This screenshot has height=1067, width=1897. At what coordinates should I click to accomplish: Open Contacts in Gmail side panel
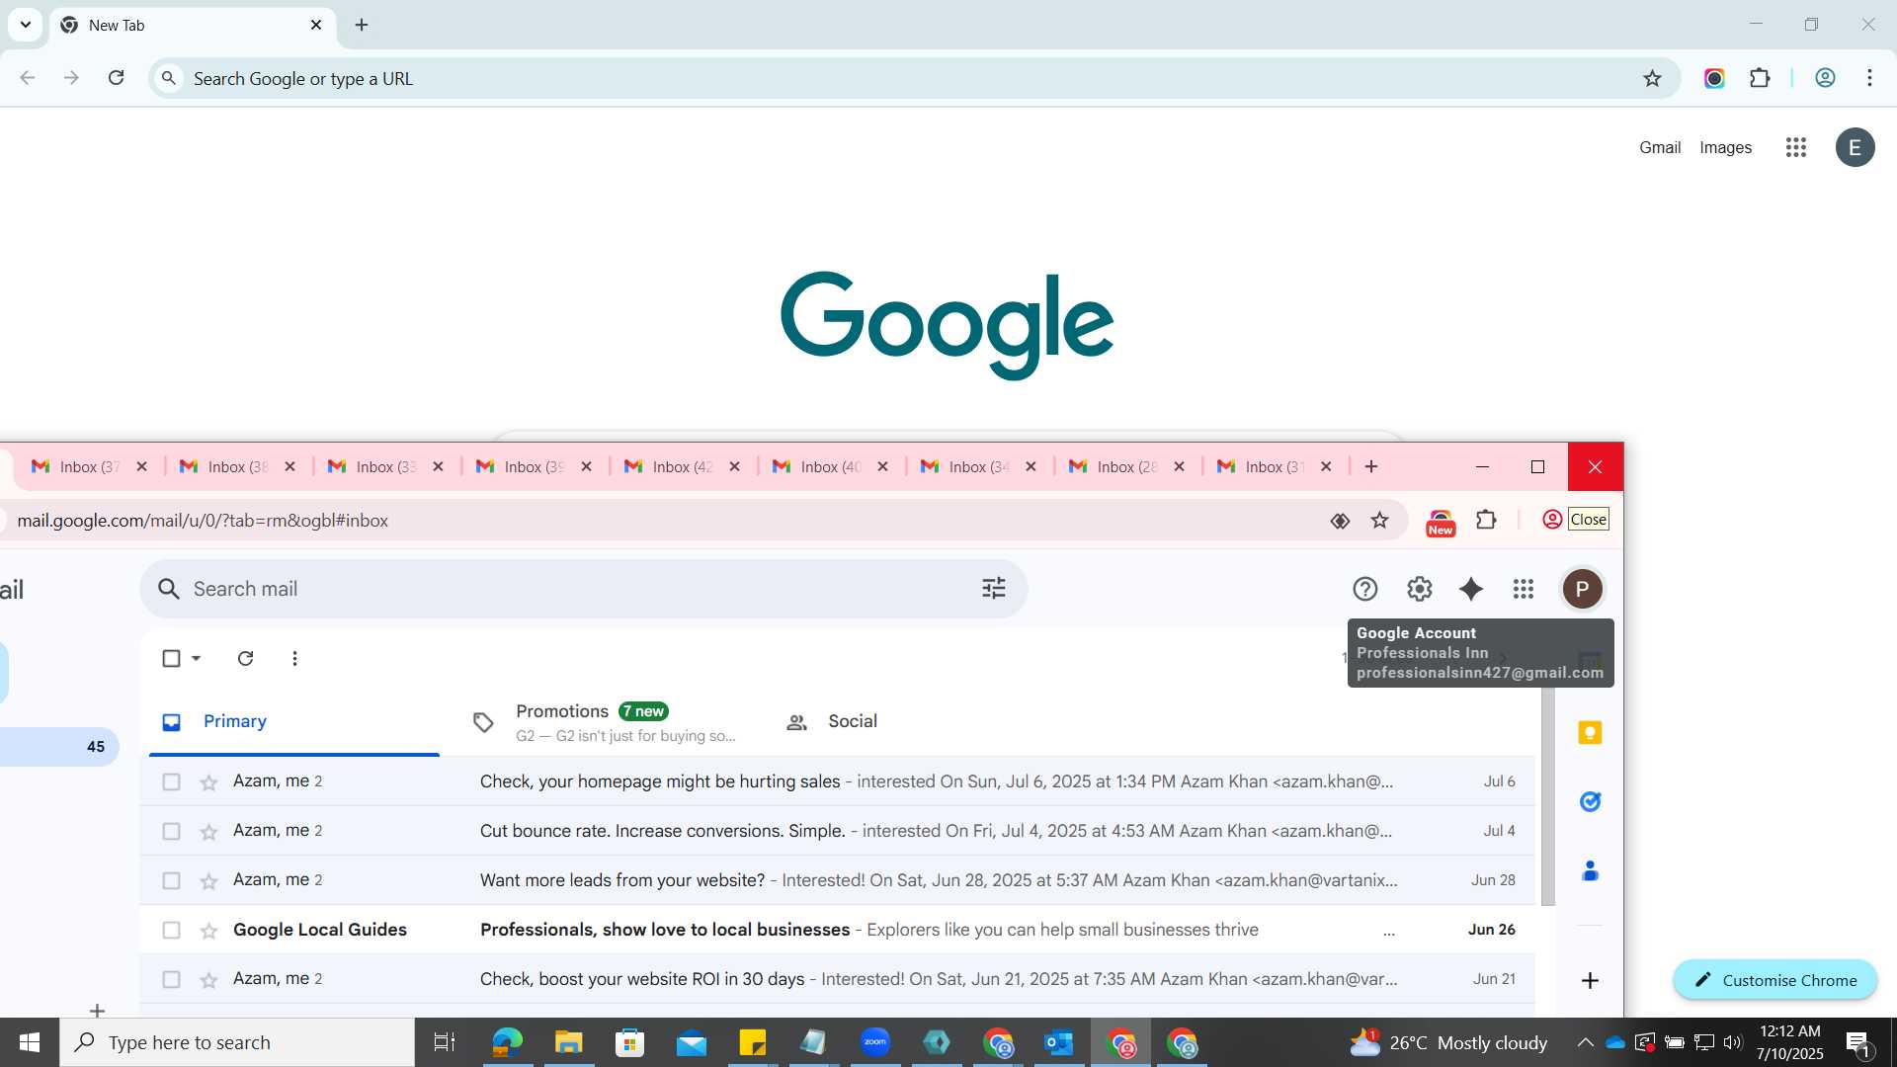click(1590, 870)
